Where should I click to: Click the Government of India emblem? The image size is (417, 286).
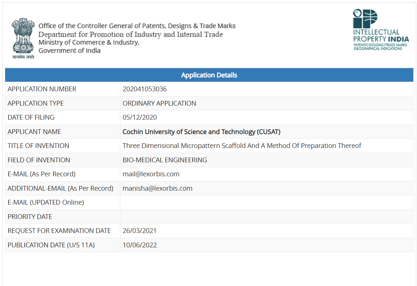[23, 38]
